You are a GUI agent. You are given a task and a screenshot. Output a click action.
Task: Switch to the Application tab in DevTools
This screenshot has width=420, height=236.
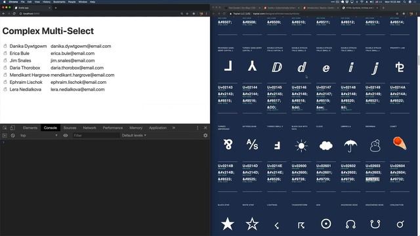tap(157, 128)
